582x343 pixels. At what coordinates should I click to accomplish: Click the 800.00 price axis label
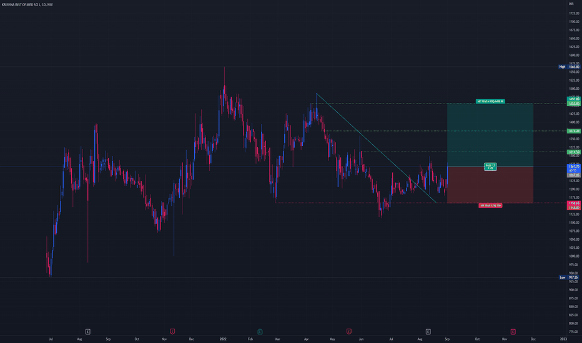point(575,323)
